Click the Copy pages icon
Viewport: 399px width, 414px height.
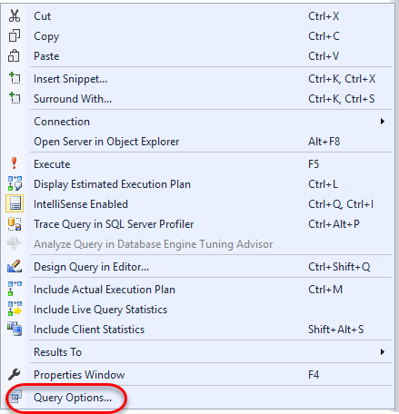(15, 35)
